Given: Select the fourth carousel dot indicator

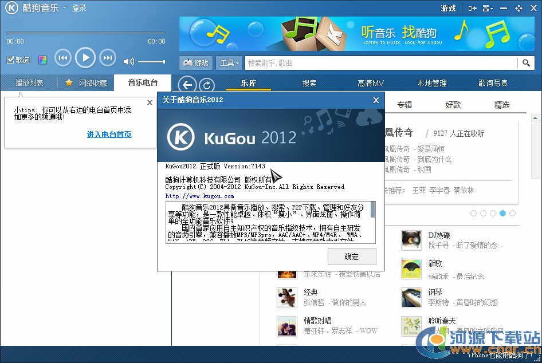Looking at the screenshot, I should (502, 213).
